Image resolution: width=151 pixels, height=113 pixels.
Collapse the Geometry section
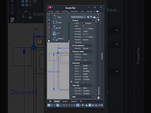[x=93, y=63]
